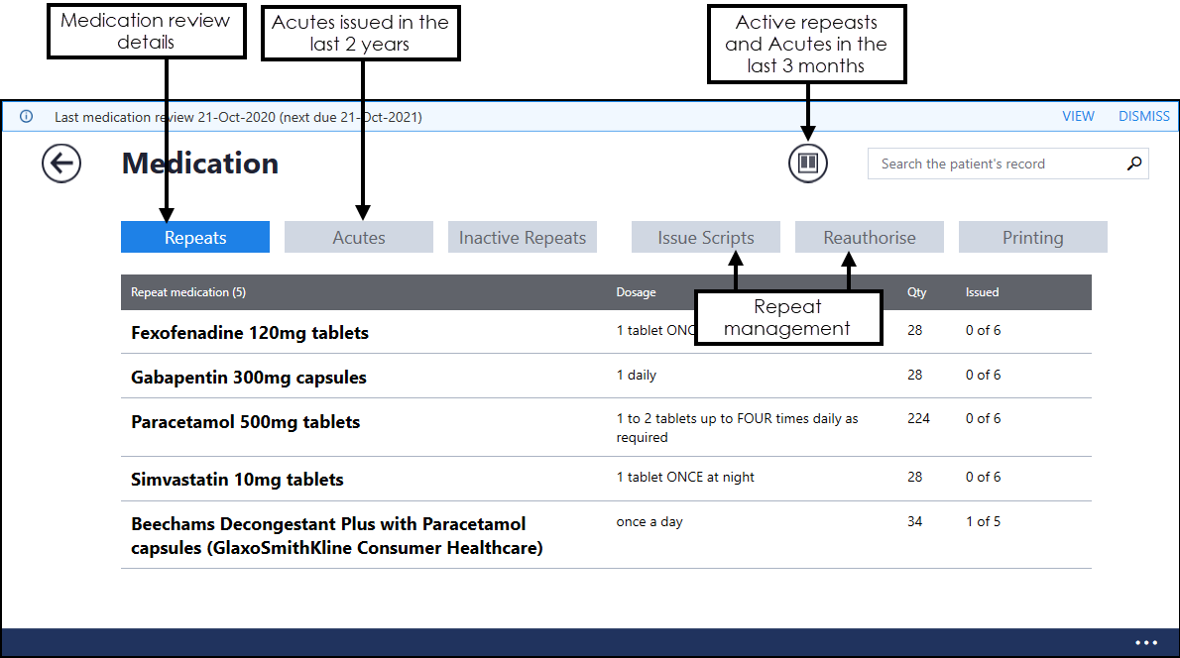1180x658 pixels.
Task: Open Gabapentin 300mg capsules entry
Action: coord(249,378)
